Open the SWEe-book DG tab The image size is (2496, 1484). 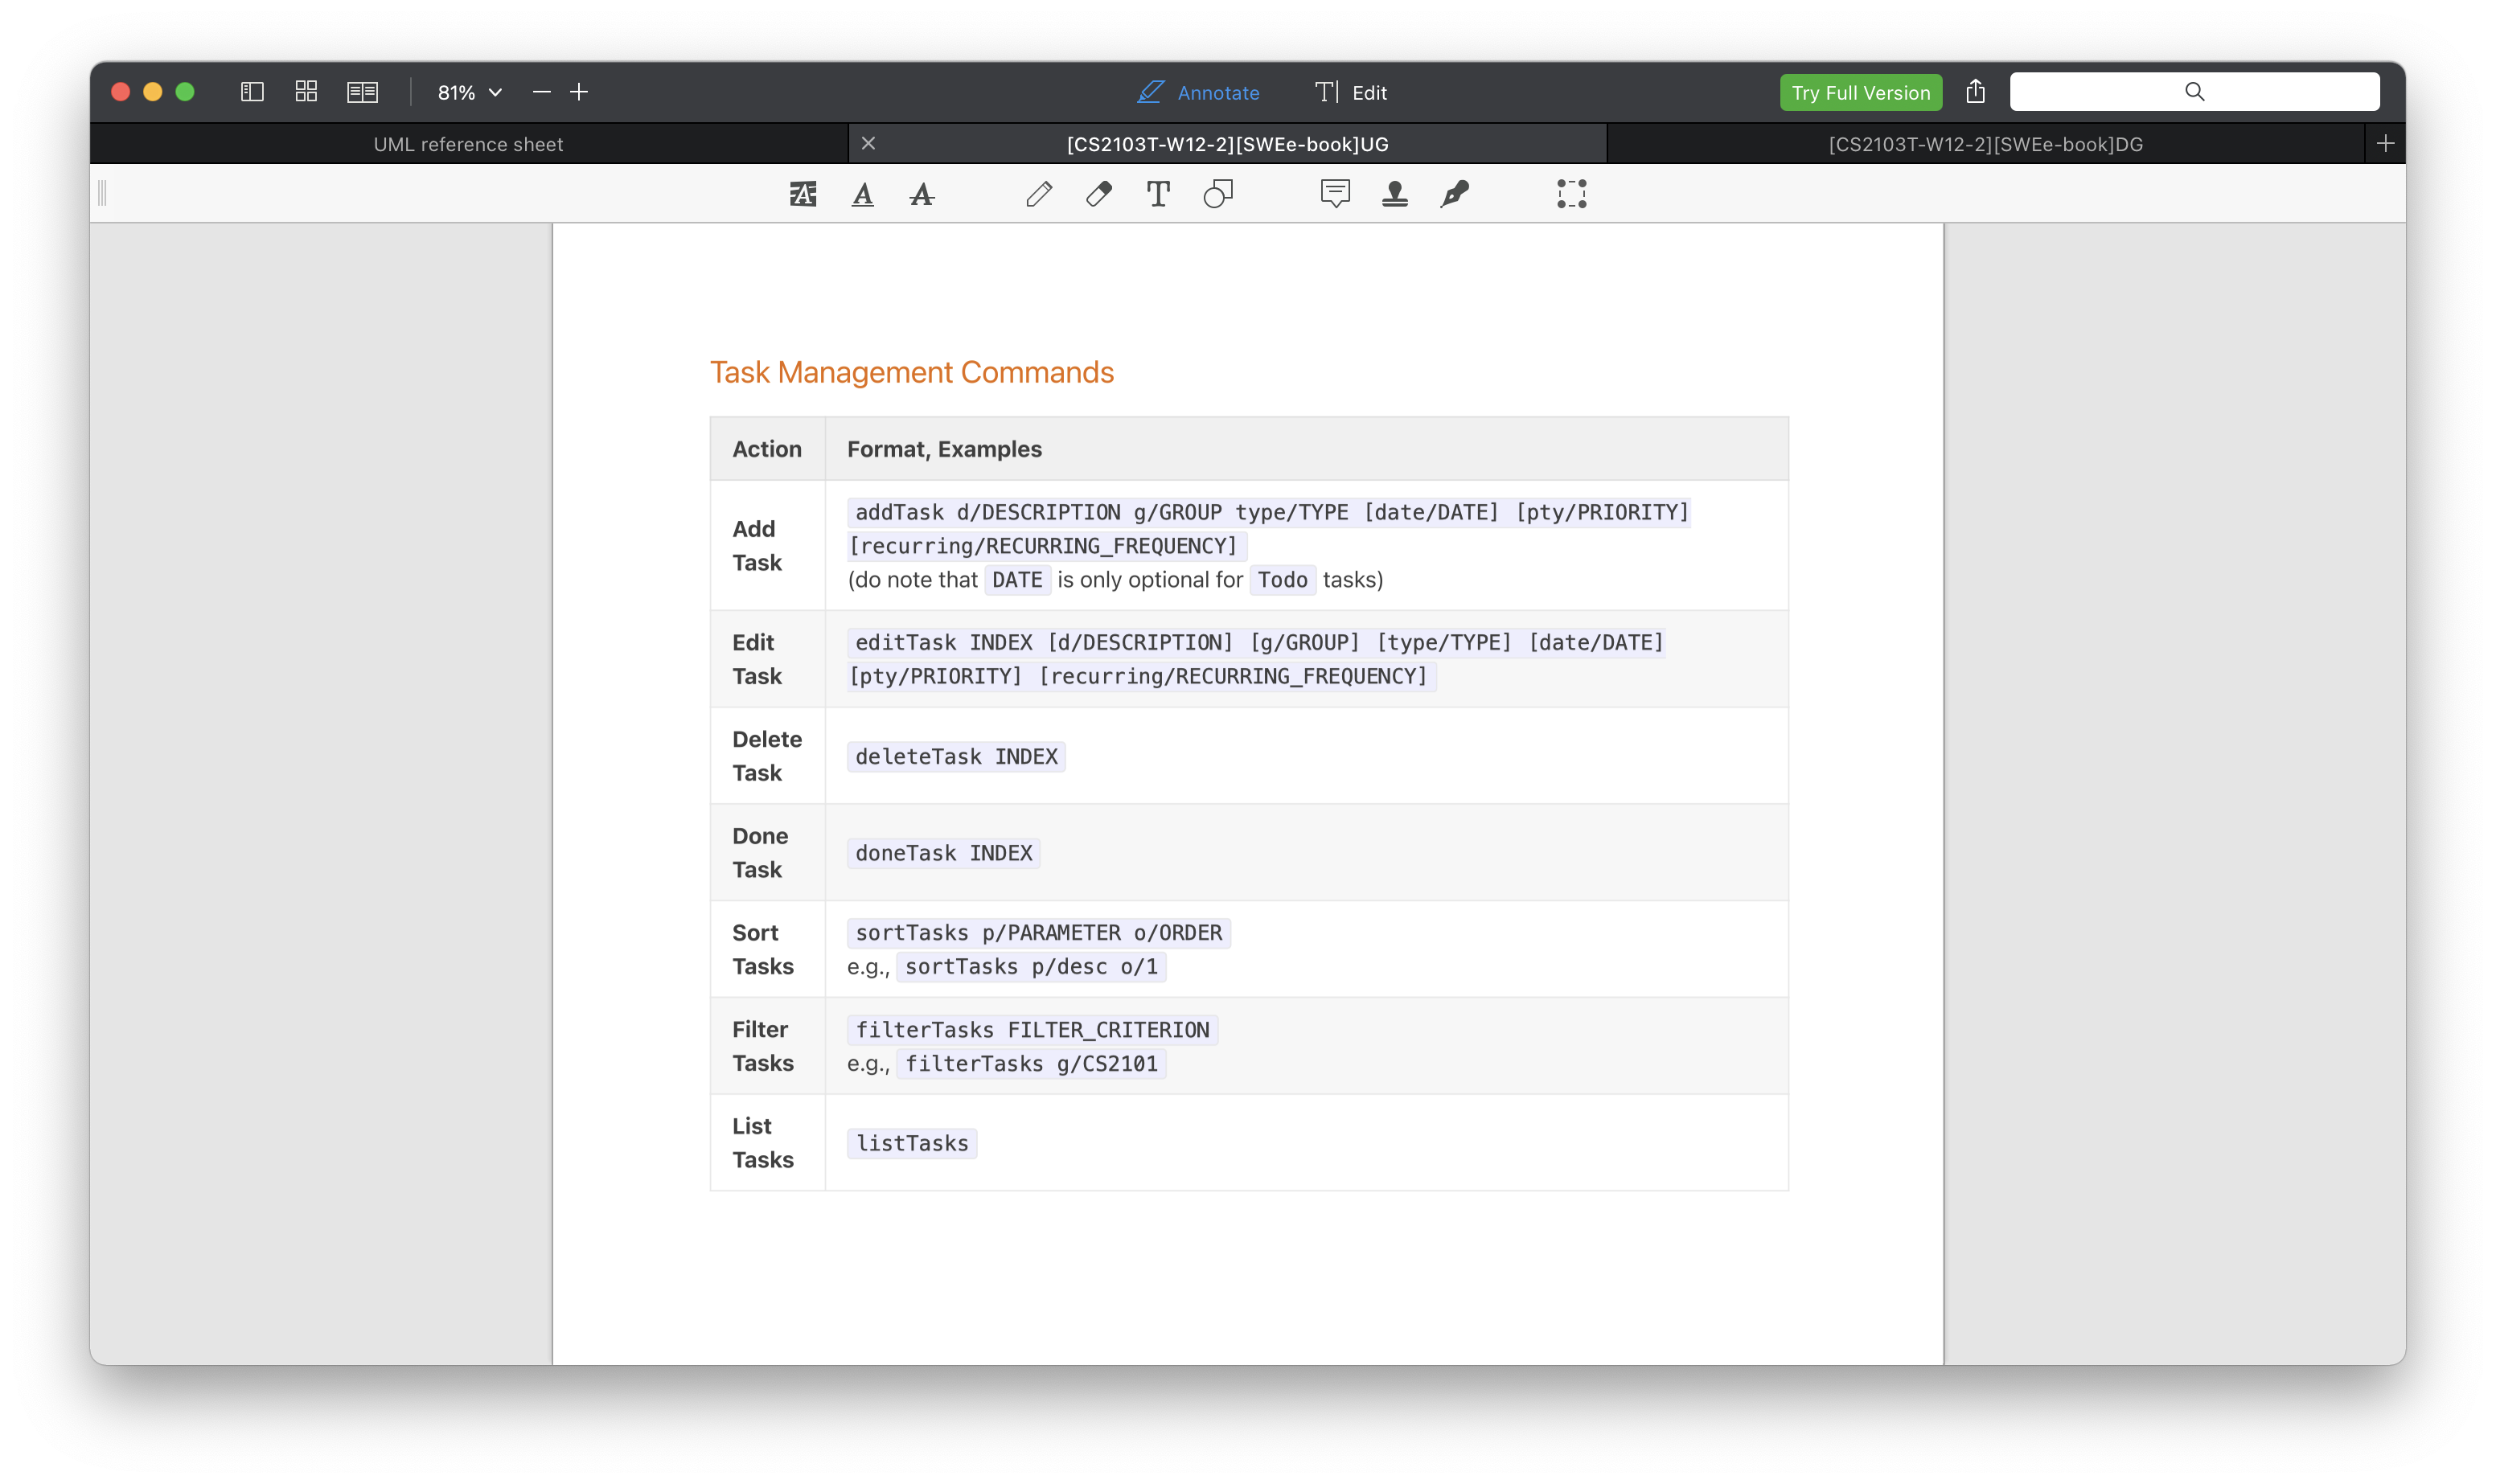pos(1985,144)
